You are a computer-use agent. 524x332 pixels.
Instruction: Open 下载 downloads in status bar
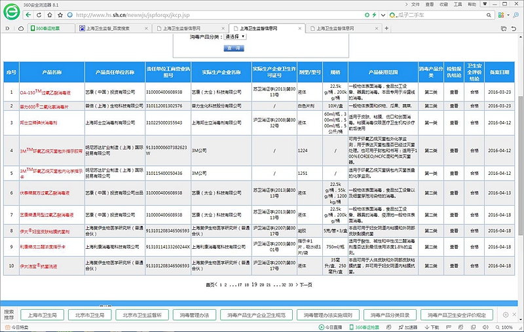tap(432, 327)
